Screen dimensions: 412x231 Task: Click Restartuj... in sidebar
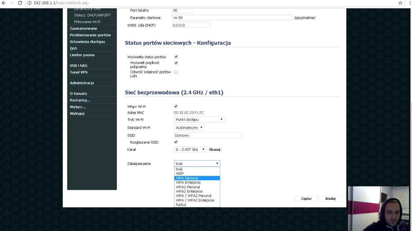(x=80, y=100)
